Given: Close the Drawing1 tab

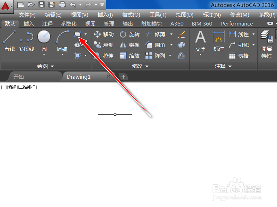Looking at the screenshot, I should (x=108, y=76).
